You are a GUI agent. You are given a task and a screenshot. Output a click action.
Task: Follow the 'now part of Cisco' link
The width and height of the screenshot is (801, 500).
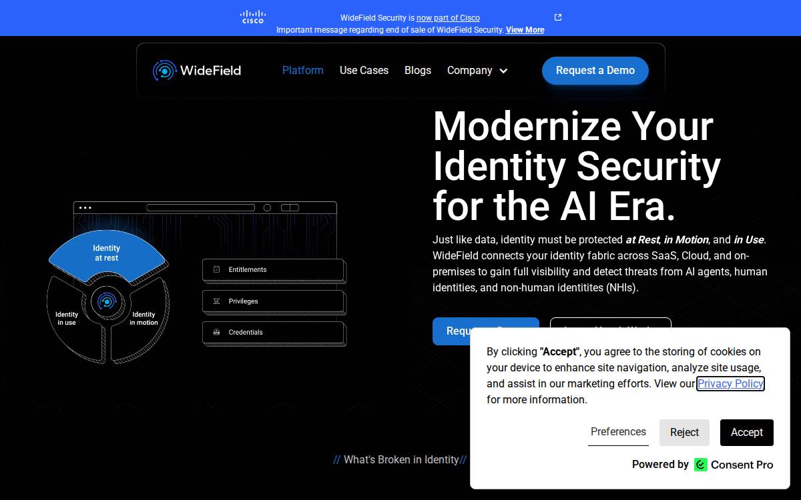(x=448, y=18)
